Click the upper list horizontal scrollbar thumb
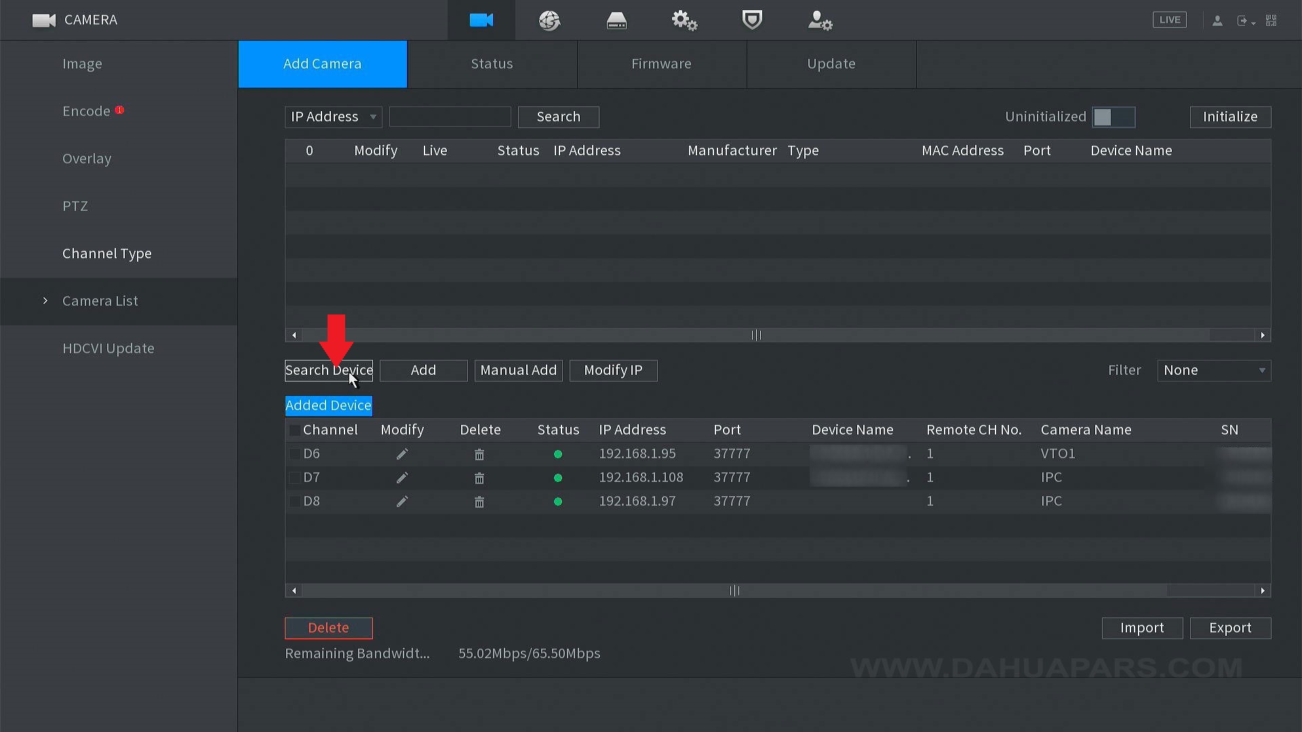This screenshot has width=1302, height=732. coord(755,335)
